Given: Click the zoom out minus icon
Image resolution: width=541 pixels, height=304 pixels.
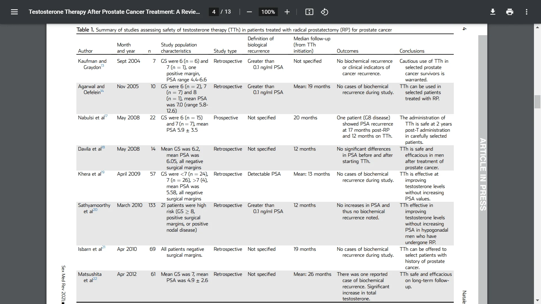Looking at the screenshot, I should click(x=249, y=12).
